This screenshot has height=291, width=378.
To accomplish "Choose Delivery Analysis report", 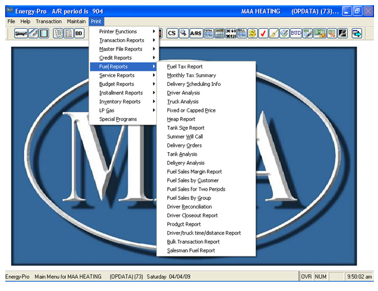I will pyautogui.click(x=206, y=163).
